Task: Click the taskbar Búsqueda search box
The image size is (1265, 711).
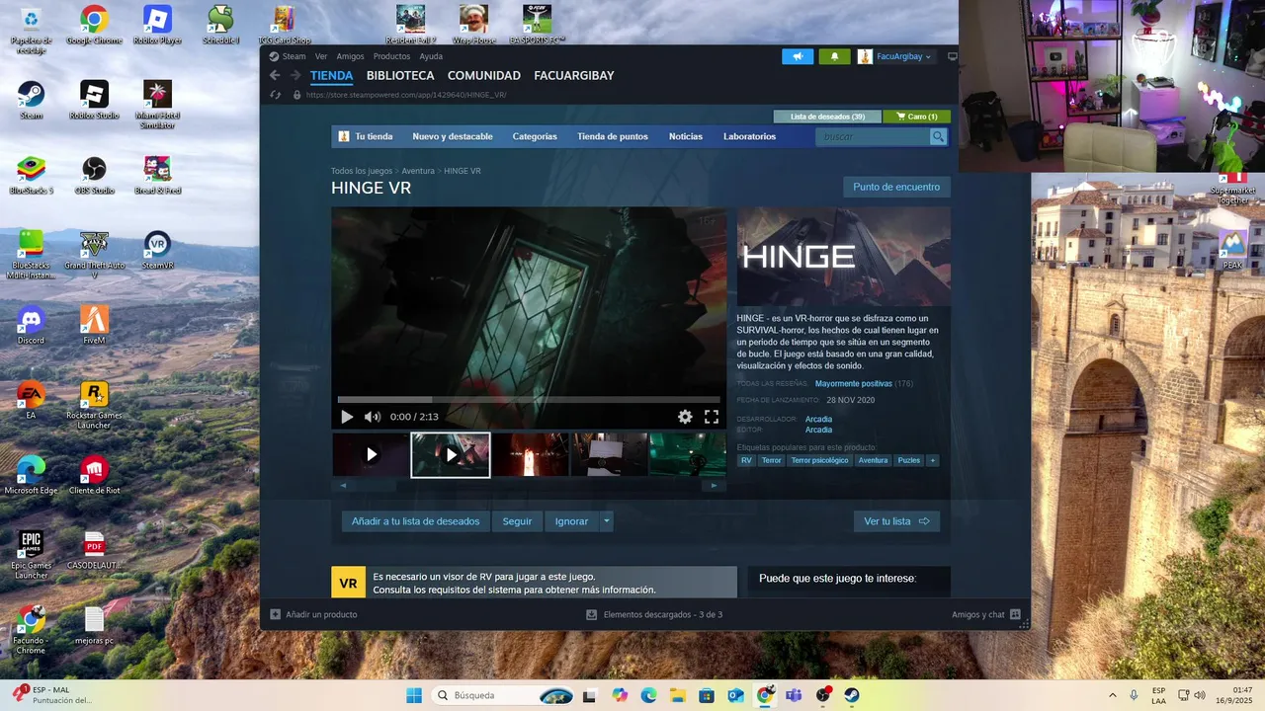Action: coord(504,695)
